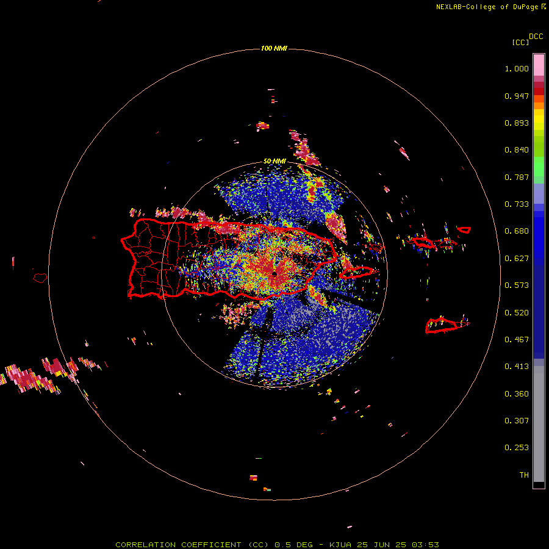Click the 1.000 value on the color scale
549x549 pixels.
[x=517, y=68]
